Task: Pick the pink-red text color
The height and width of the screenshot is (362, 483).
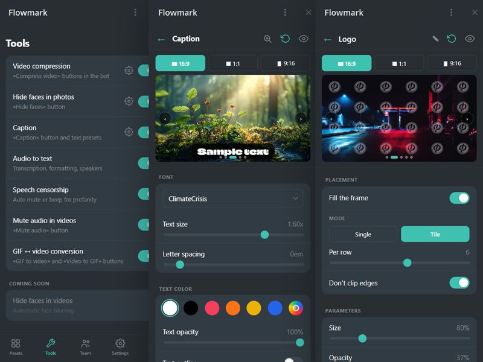Action: pyautogui.click(x=212, y=308)
